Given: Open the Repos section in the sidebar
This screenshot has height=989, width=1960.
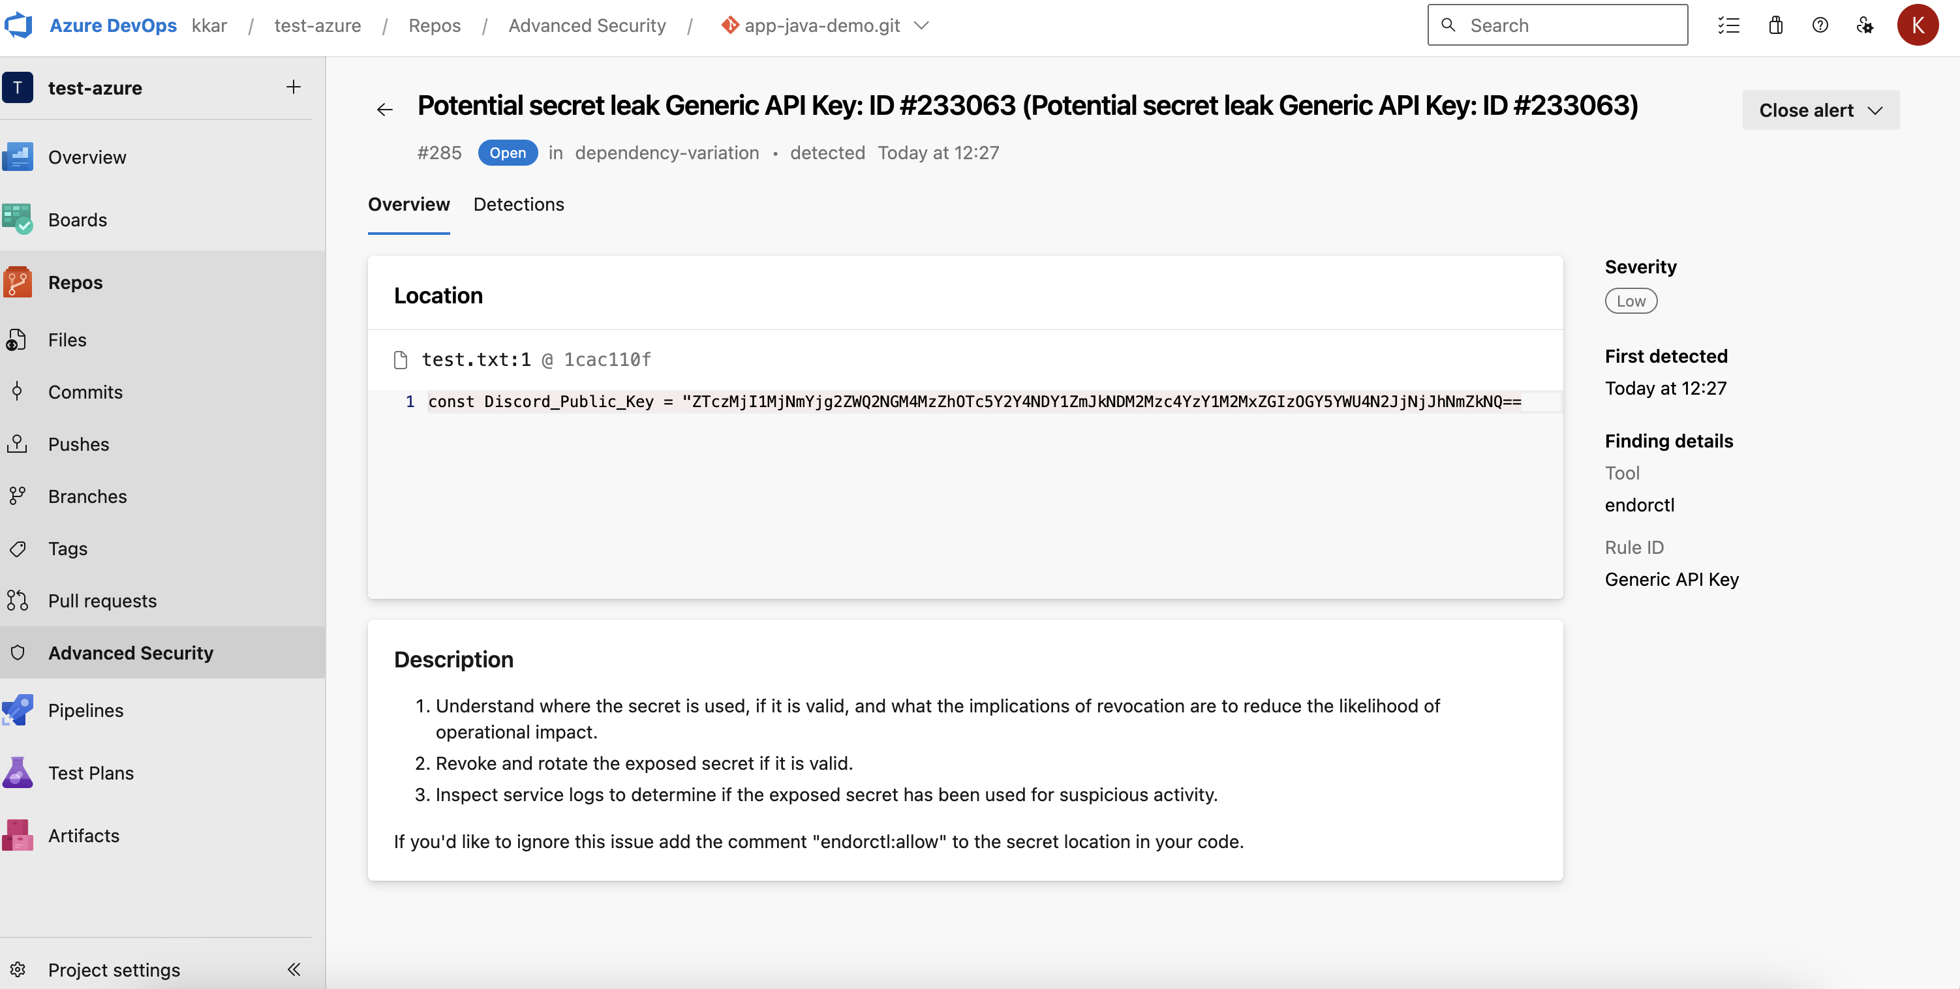Looking at the screenshot, I should [74, 282].
